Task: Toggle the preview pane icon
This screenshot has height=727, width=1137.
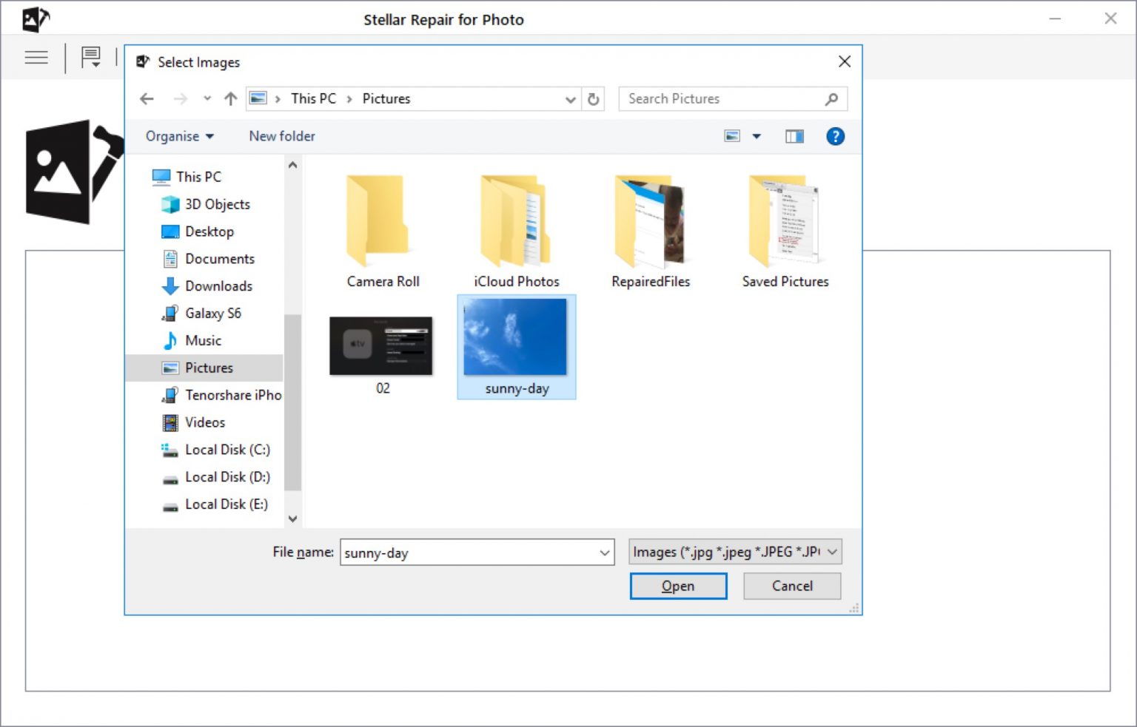Action: tap(794, 136)
